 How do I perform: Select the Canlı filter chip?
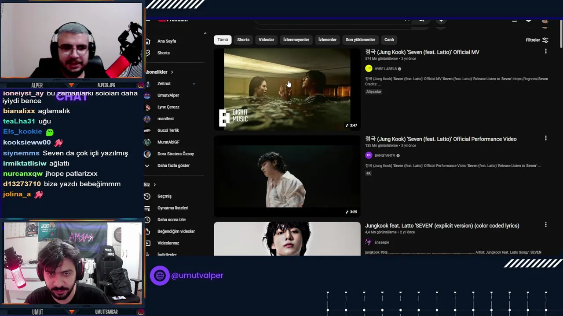[x=389, y=39]
